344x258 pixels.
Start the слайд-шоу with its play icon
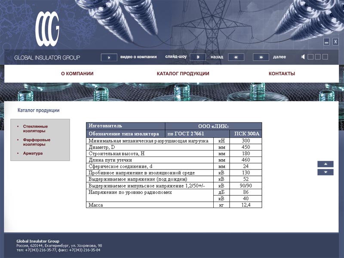tap(198, 56)
